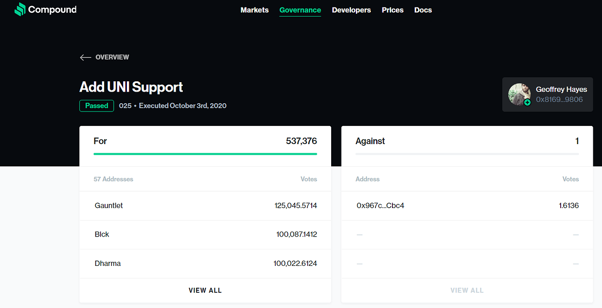Image resolution: width=602 pixels, height=308 pixels.
Task: Open the Markets menu item
Action: tap(255, 10)
